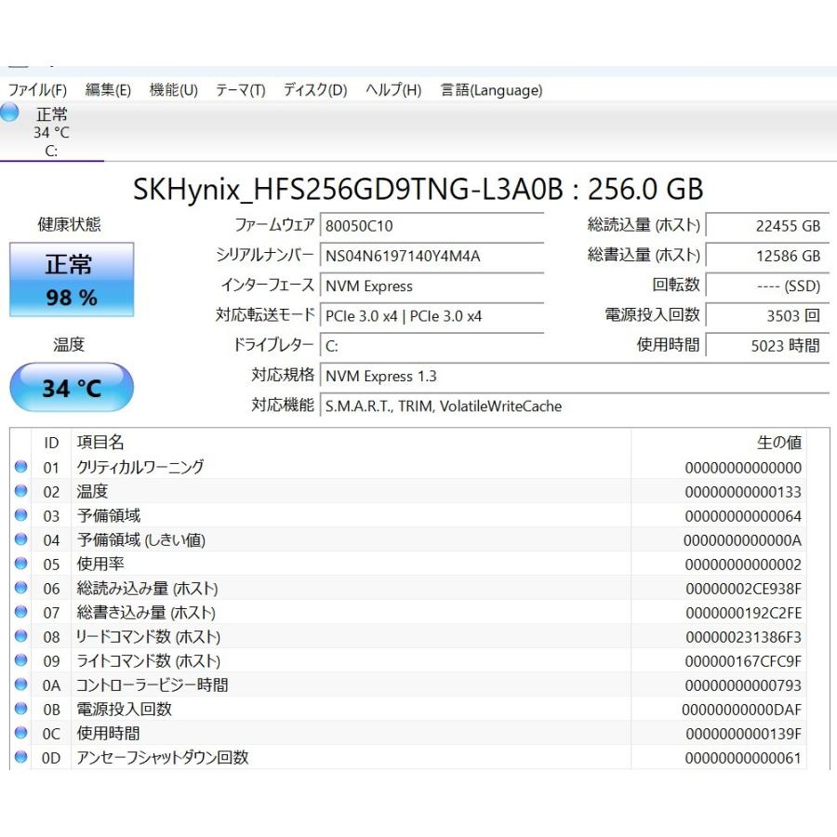Open the 編集 menu
The height and width of the screenshot is (837, 837).
[x=108, y=90]
